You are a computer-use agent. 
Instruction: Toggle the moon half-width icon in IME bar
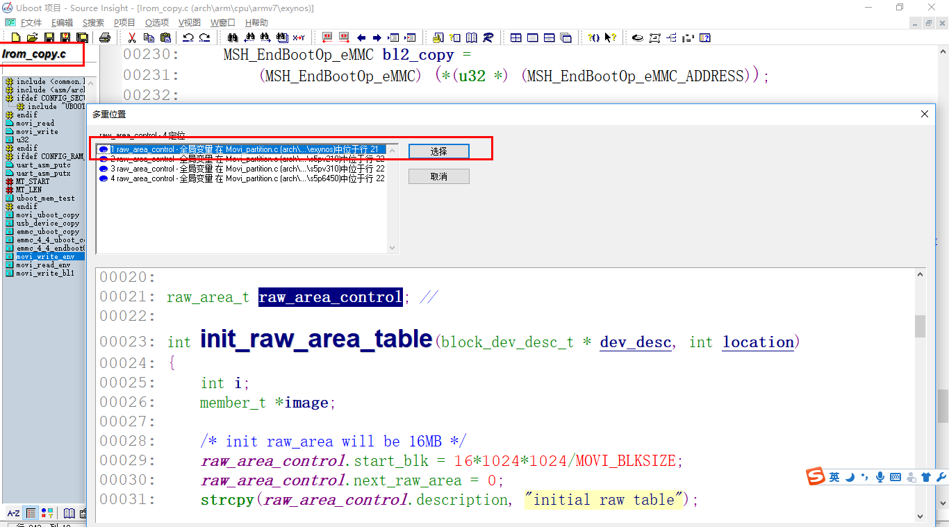pos(850,477)
